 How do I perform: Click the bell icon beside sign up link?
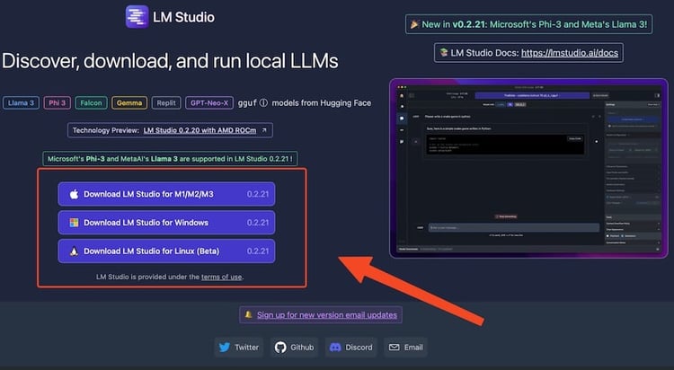click(247, 315)
